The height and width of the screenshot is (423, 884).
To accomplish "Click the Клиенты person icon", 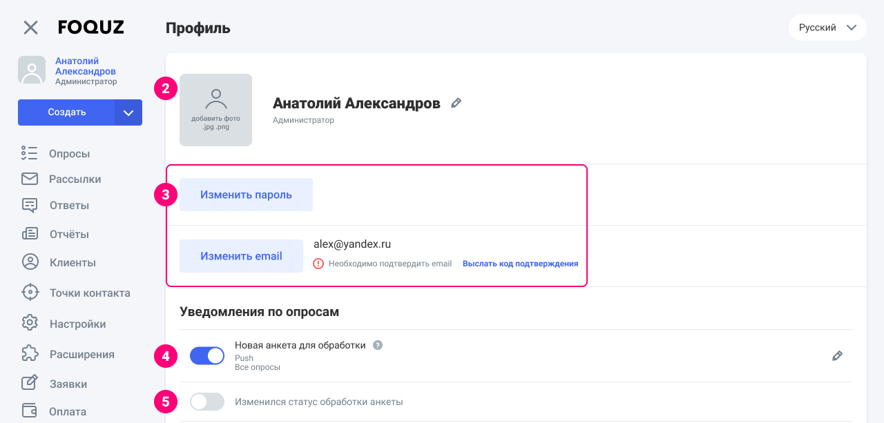I will point(29,263).
